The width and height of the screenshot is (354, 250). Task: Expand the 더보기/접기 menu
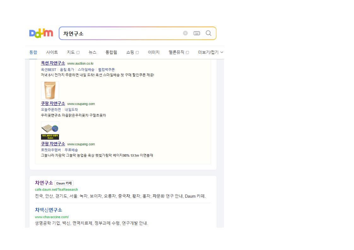coord(210,52)
